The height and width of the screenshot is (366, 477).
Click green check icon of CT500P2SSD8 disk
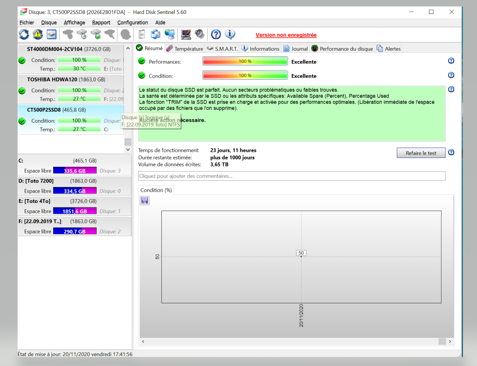click(x=22, y=121)
